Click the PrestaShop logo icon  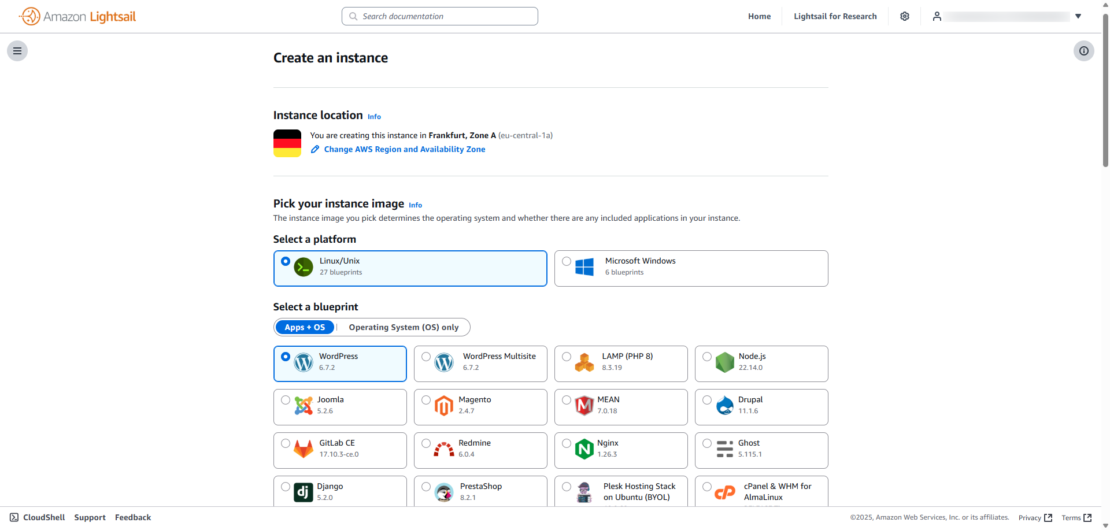pos(444,492)
